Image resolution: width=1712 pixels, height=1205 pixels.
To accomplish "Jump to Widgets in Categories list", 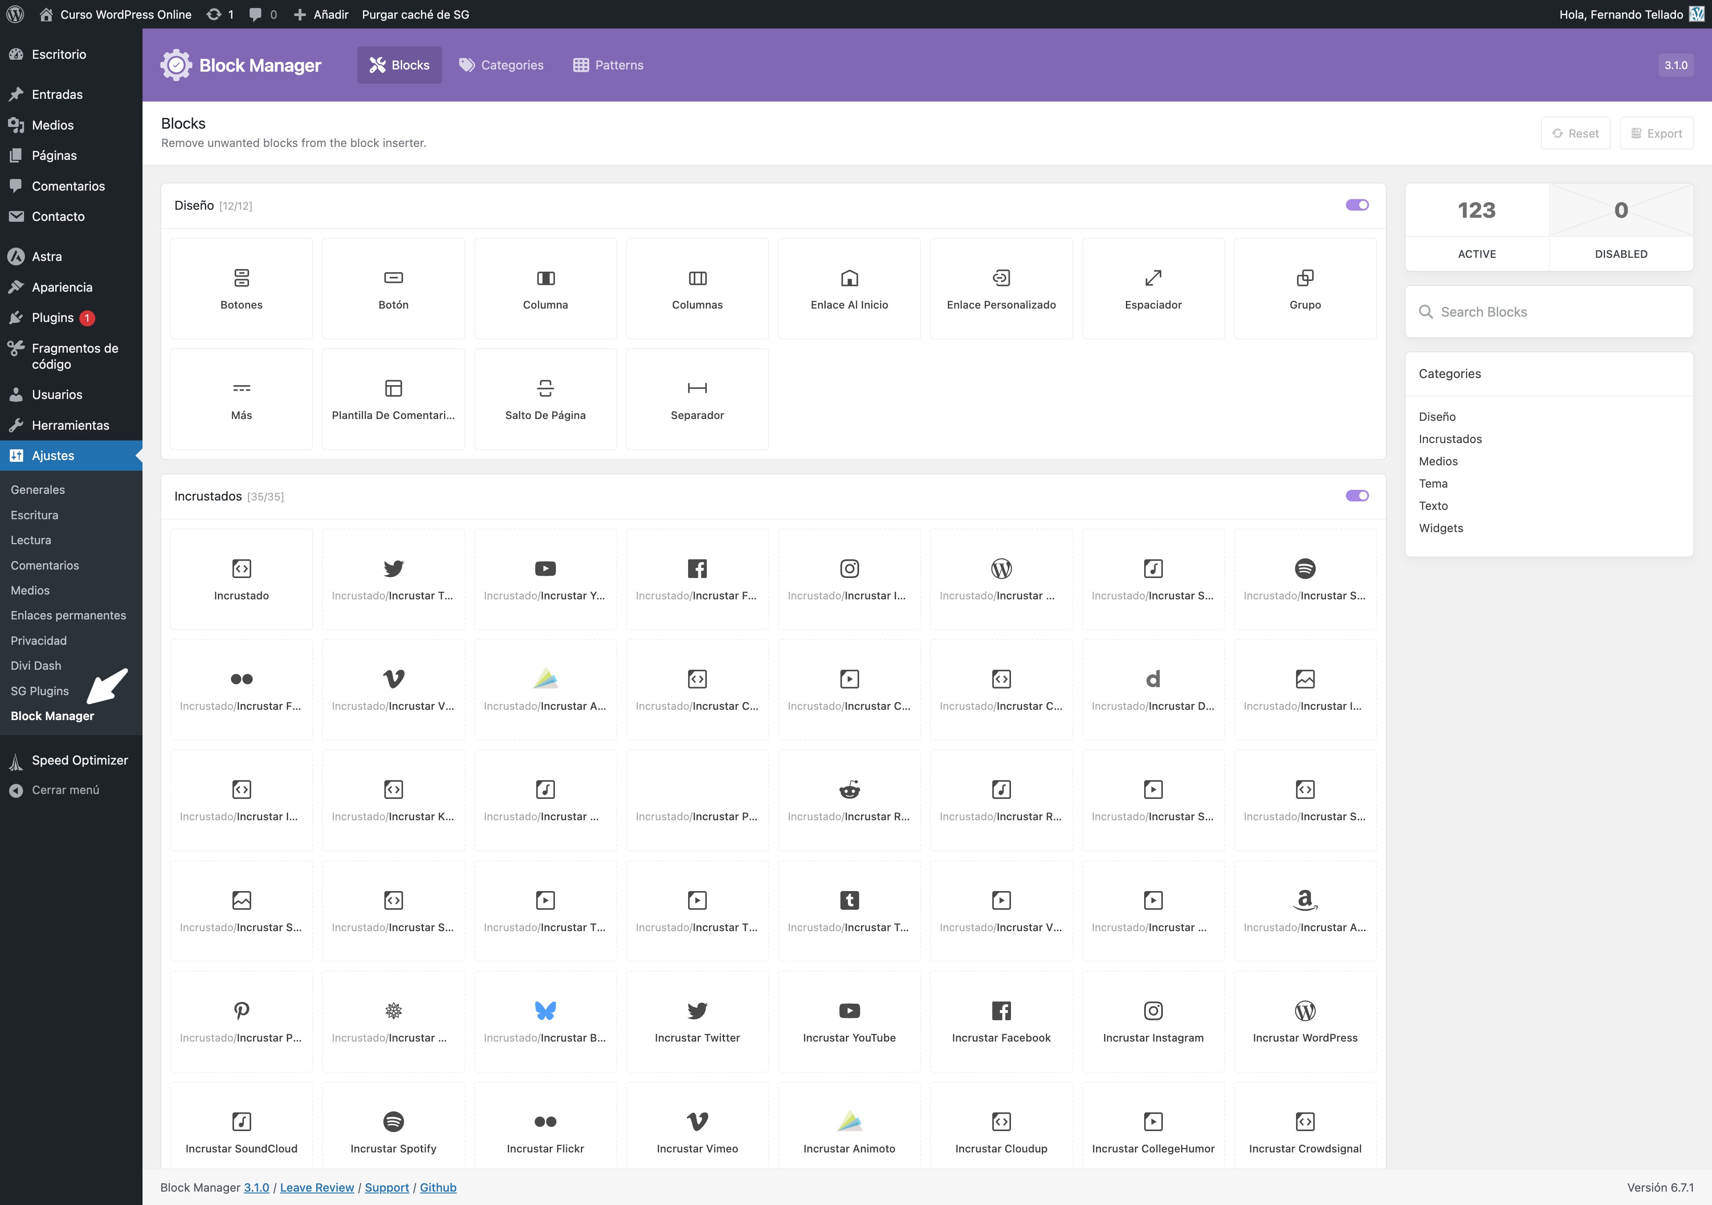I will click(x=1440, y=528).
